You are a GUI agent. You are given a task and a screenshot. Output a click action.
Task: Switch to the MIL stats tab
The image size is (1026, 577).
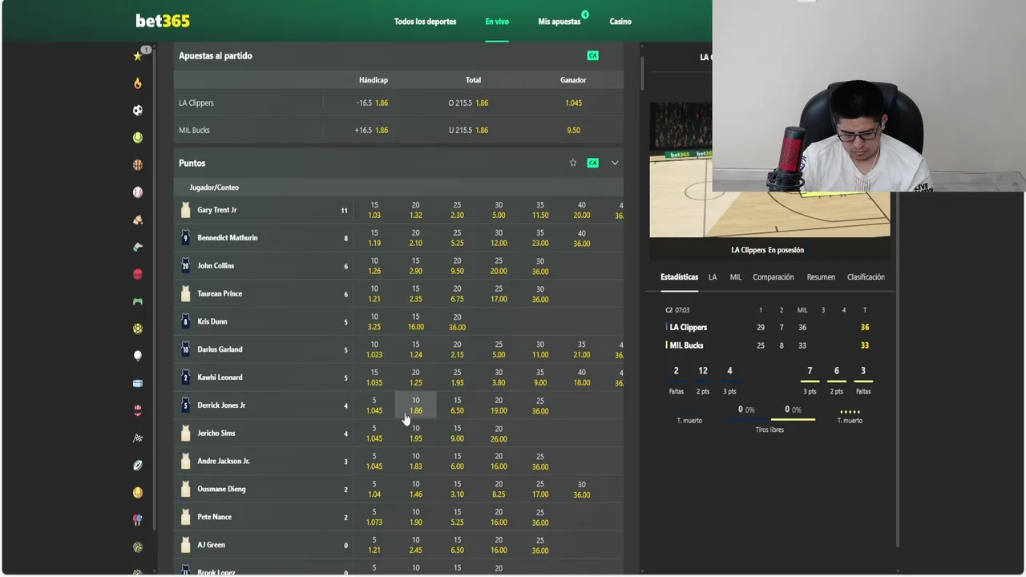(x=736, y=277)
